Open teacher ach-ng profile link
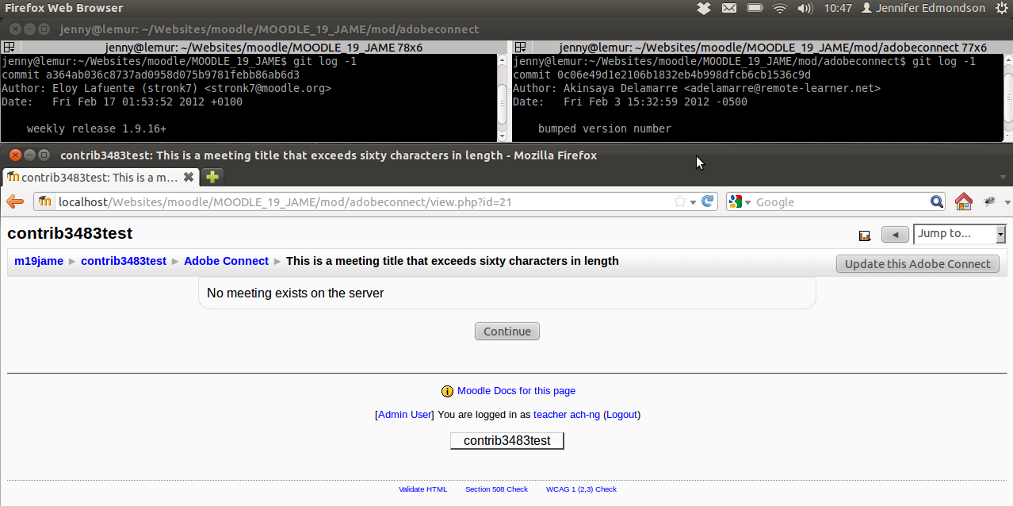 pyautogui.click(x=567, y=415)
